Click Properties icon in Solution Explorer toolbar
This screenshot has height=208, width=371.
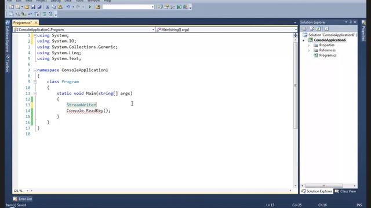click(x=304, y=29)
